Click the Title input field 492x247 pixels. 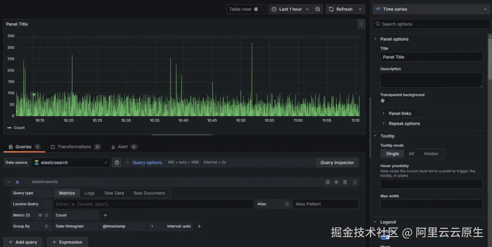coord(431,57)
